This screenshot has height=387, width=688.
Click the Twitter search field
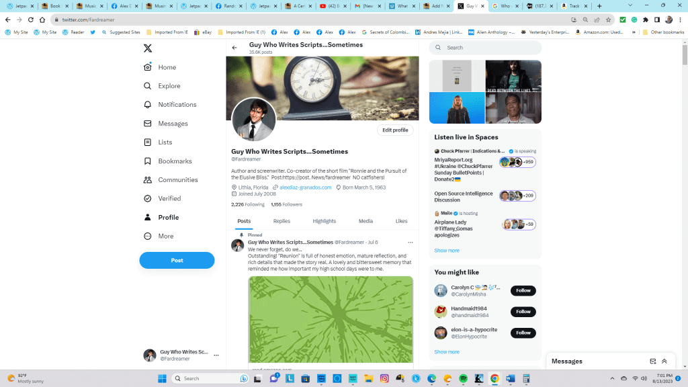point(490,48)
